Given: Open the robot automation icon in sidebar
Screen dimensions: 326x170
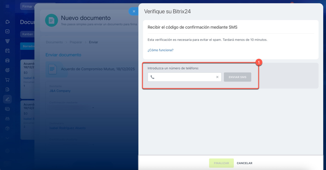Looking at the screenshot, I should 7,118.
